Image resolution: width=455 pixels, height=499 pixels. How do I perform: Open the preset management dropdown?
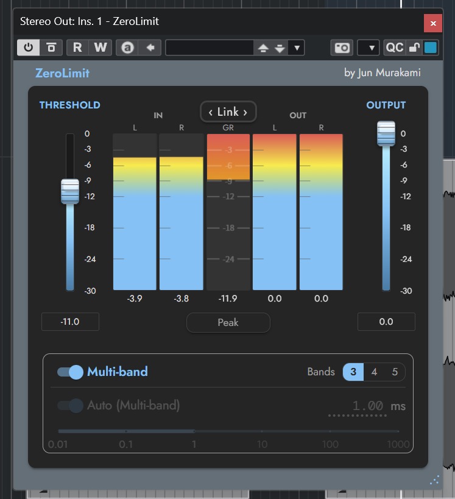[x=297, y=48]
